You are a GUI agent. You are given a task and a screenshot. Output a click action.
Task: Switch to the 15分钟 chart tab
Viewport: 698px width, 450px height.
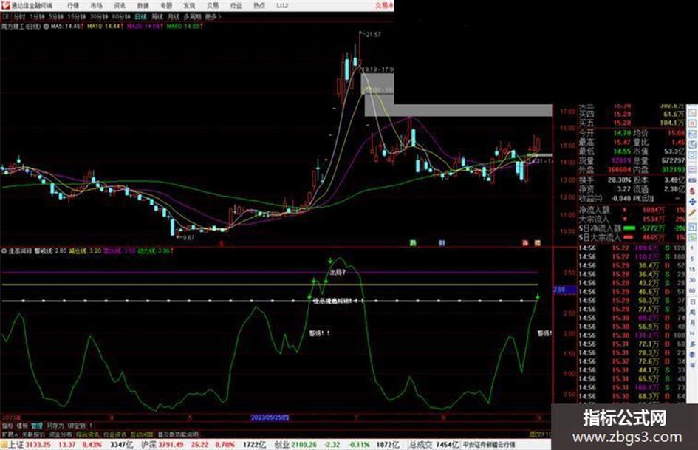click(x=77, y=16)
